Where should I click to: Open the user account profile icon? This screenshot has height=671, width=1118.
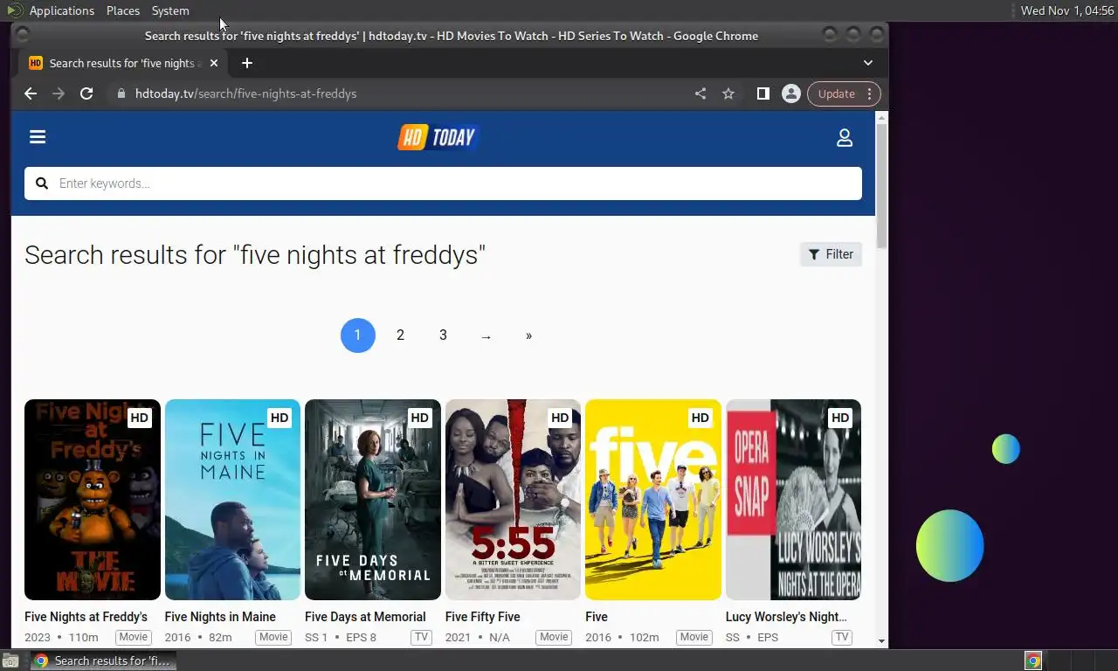coord(845,138)
